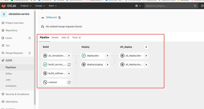
Task: Retry the build_service job
Action: [69, 65]
